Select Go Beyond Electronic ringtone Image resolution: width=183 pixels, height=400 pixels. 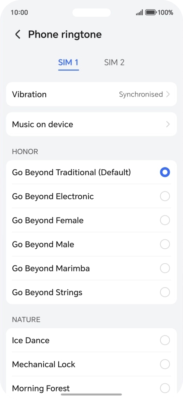coord(91,196)
